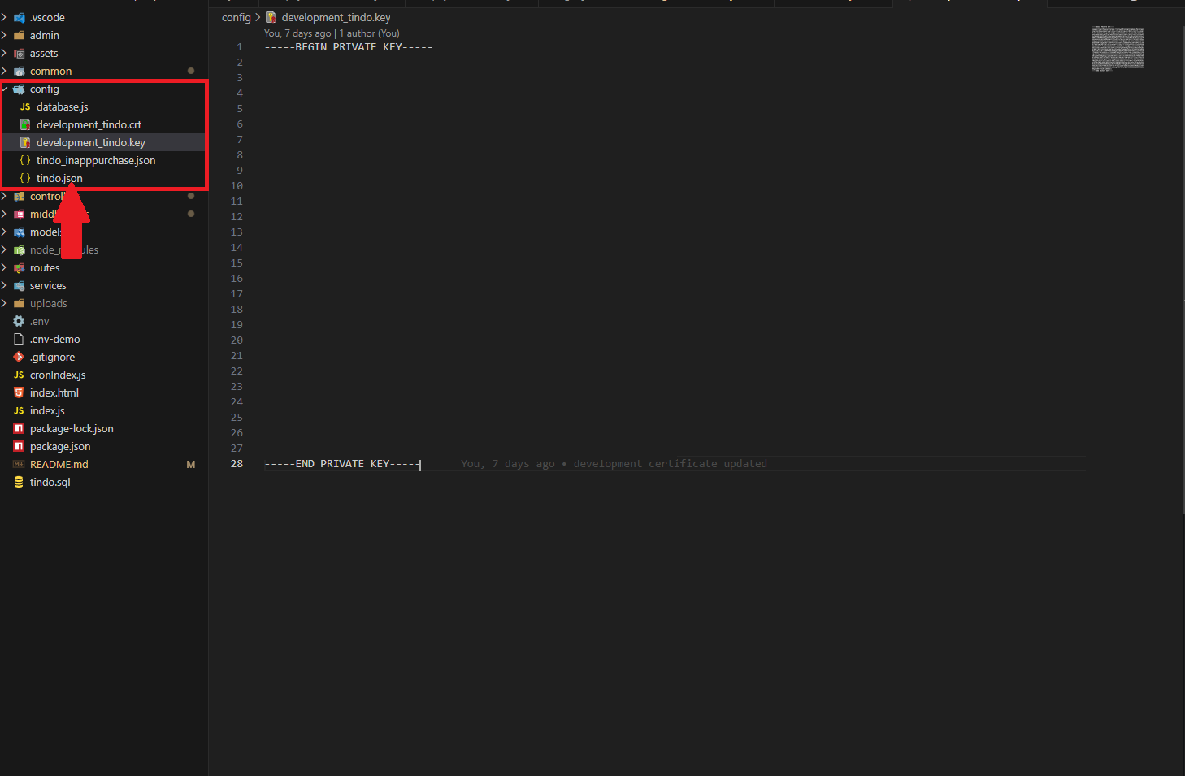The height and width of the screenshot is (776, 1185).
Task: Expand the routes folder
Action: click(44, 268)
